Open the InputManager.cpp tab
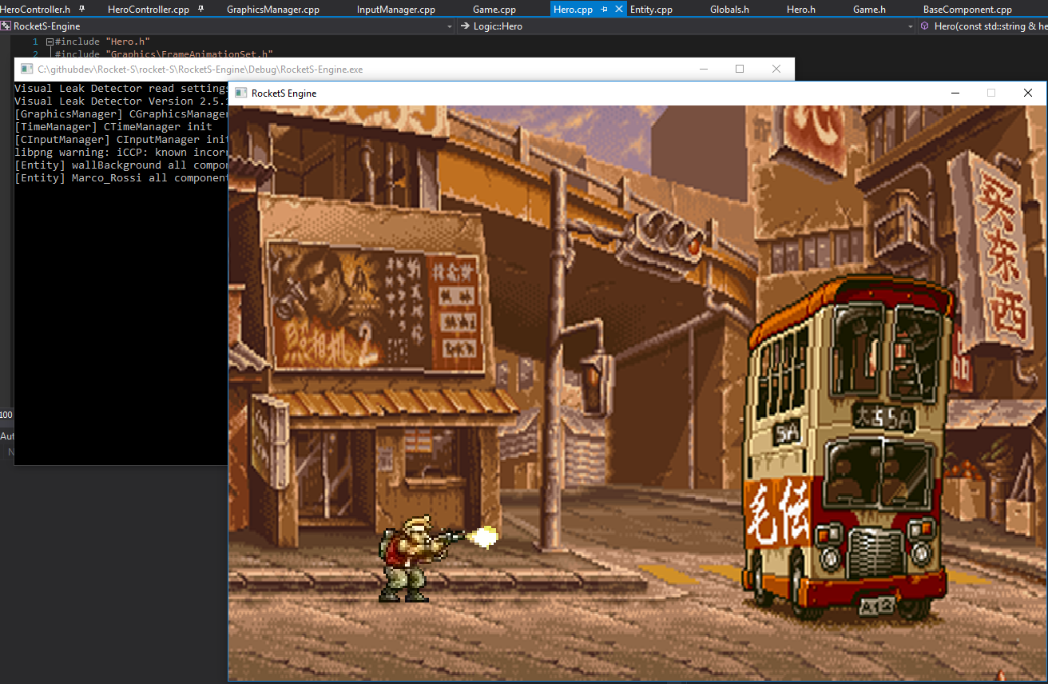Viewport: 1048px width, 684px height. coord(396,10)
